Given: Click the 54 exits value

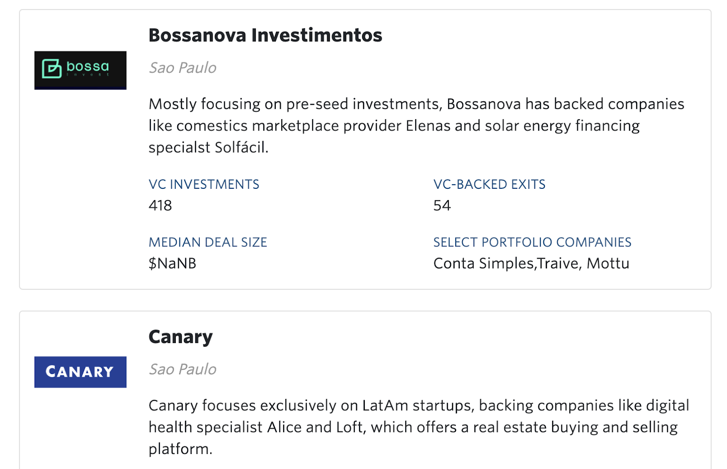Looking at the screenshot, I should 442,206.
